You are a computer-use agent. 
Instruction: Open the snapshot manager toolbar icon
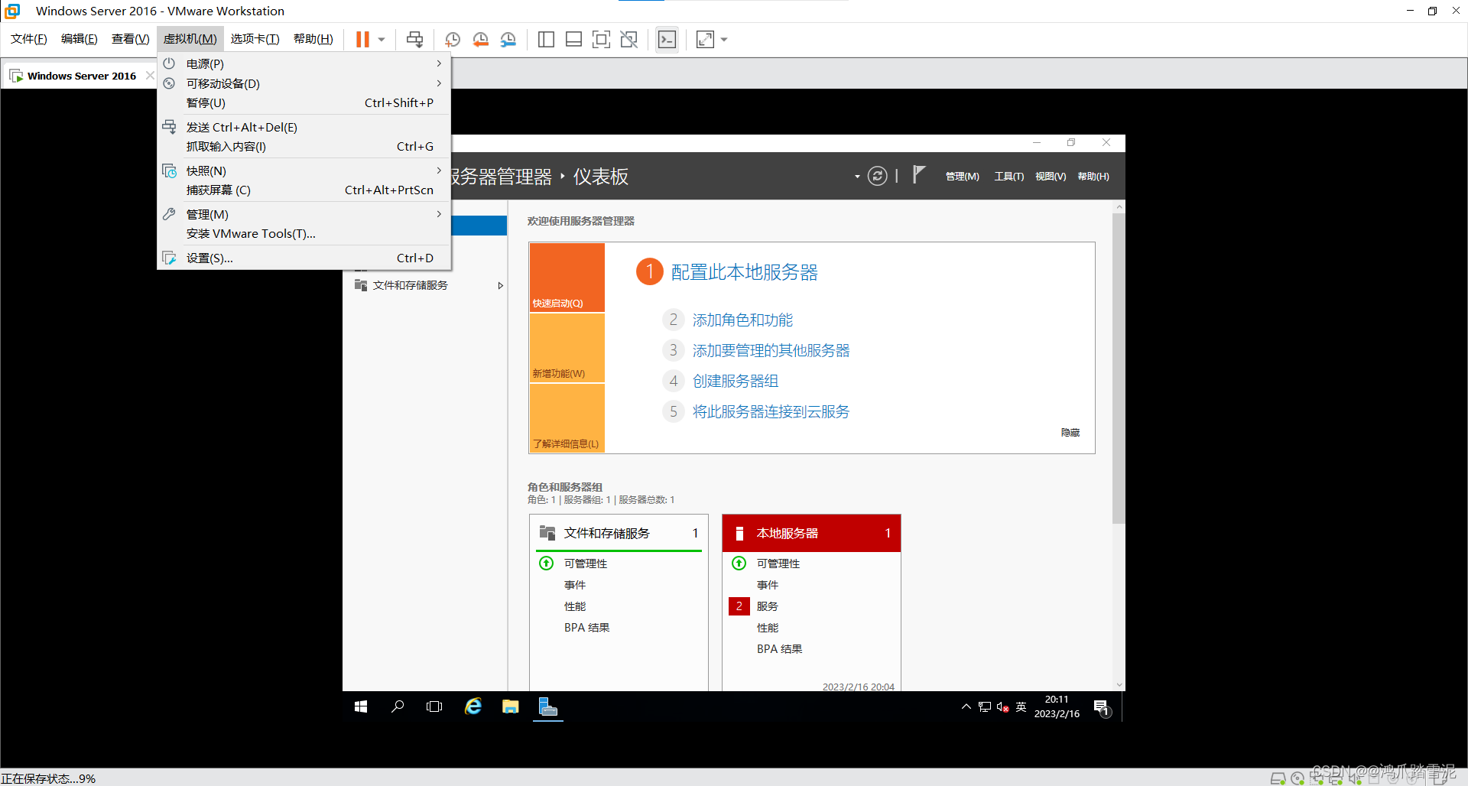tap(508, 39)
